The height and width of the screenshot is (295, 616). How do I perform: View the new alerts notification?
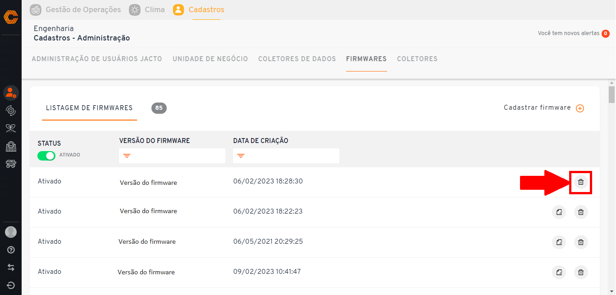[x=574, y=33]
